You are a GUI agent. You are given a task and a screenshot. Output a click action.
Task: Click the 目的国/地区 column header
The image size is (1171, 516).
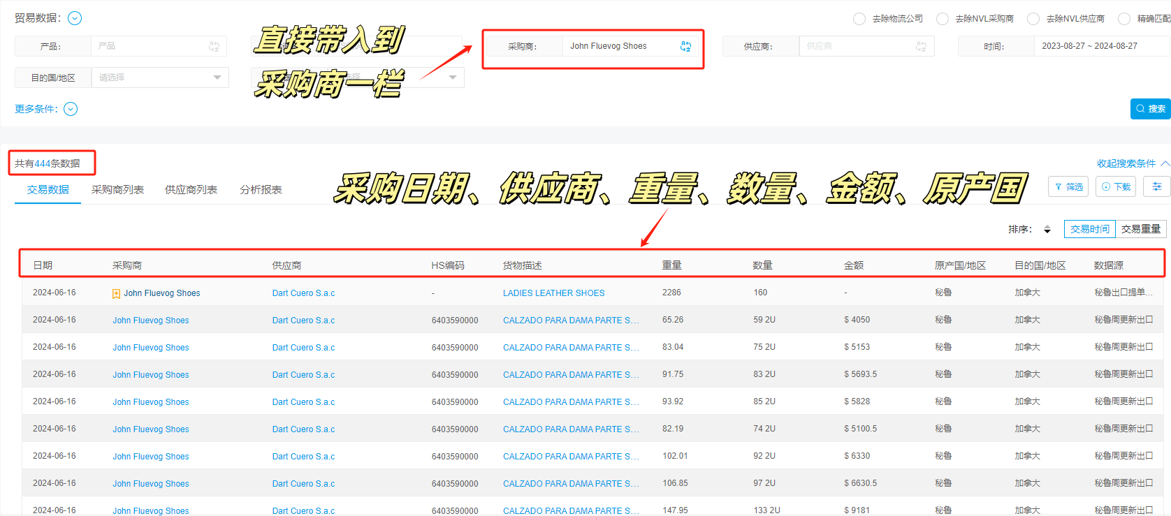point(1040,265)
